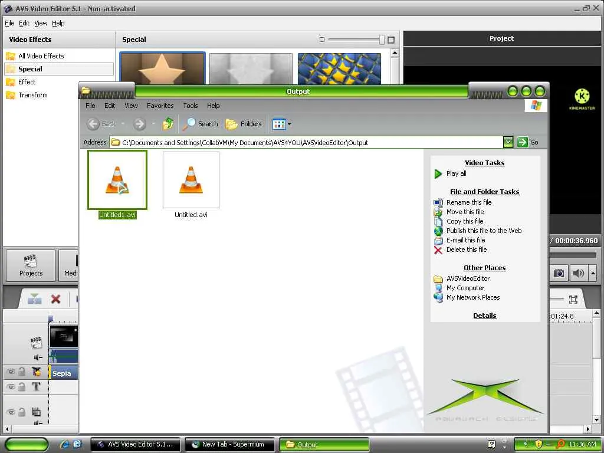Viewport: 604px width, 453px height.
Task: Click the Up folder icon in Output window
Action: coord(168,124)
